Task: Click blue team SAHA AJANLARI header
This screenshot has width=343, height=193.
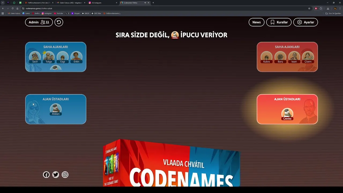Action: click(x=56, y=47)
